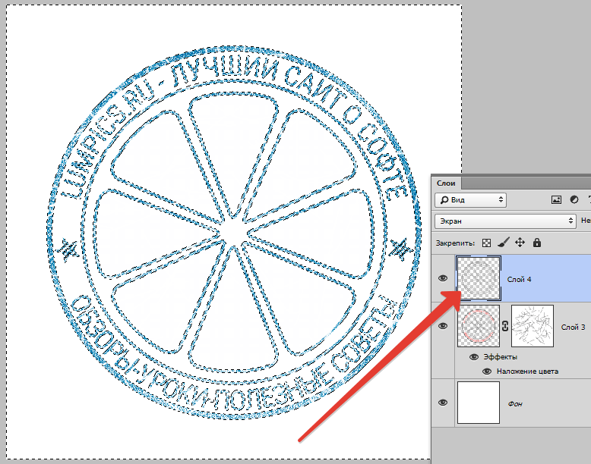
Task: Filter layers by adjustment layer icon
Action: (x=574, y=200)
